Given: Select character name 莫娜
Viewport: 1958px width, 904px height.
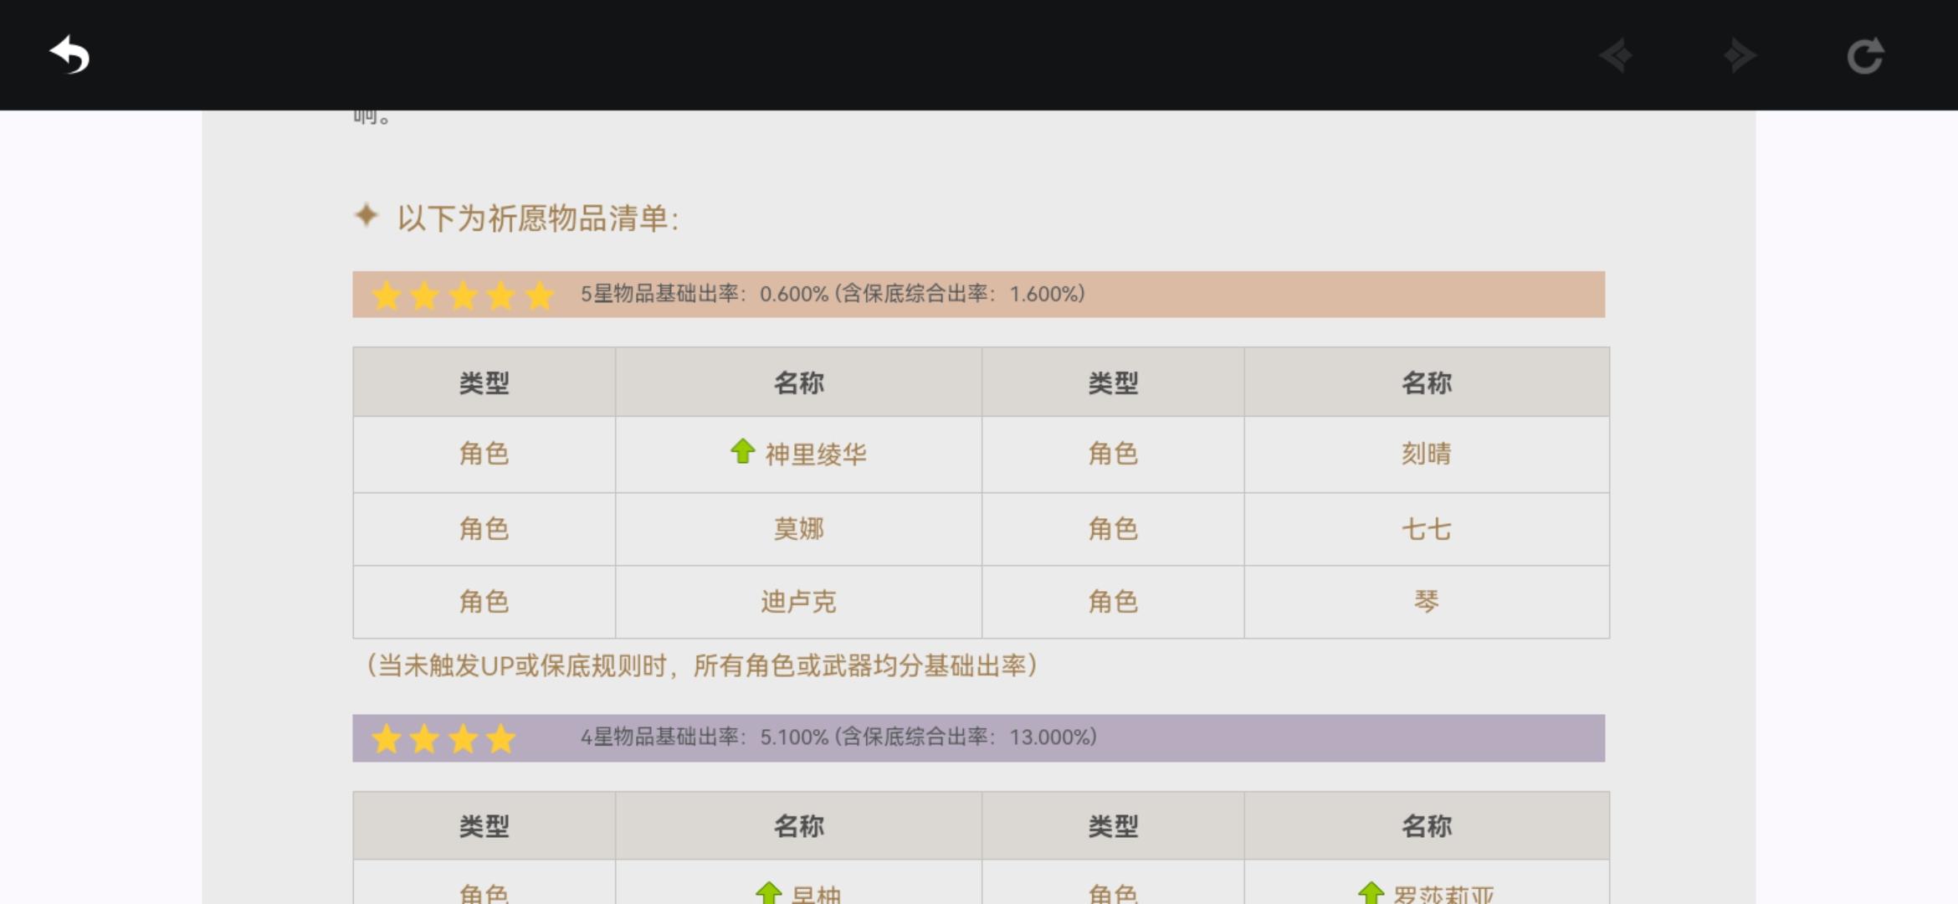Looking at the screenshot, I should [798, 529].
